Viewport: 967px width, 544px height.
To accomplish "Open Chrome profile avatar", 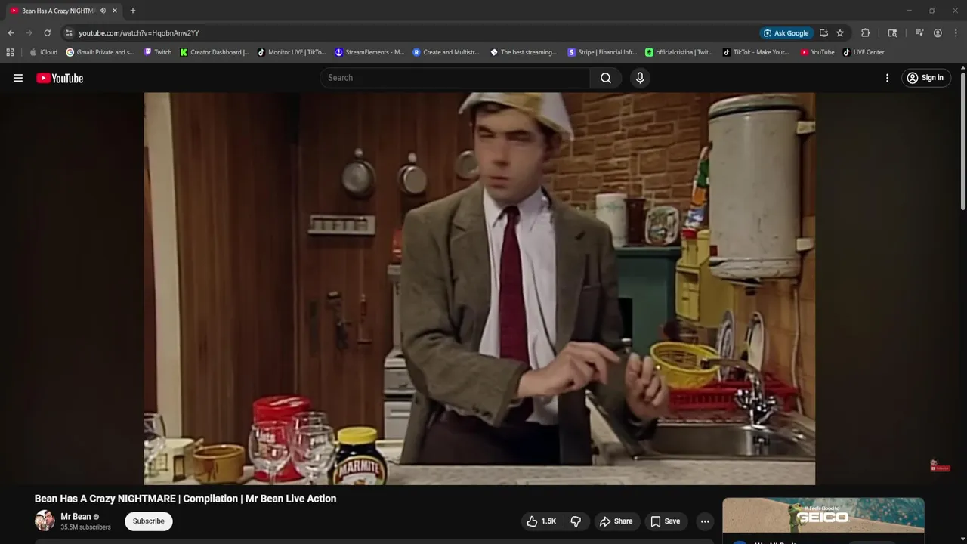I will coord(938,33).
